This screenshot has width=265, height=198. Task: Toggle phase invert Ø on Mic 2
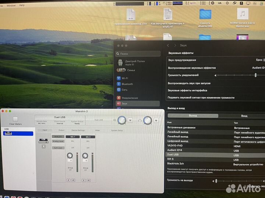[84, 180]
